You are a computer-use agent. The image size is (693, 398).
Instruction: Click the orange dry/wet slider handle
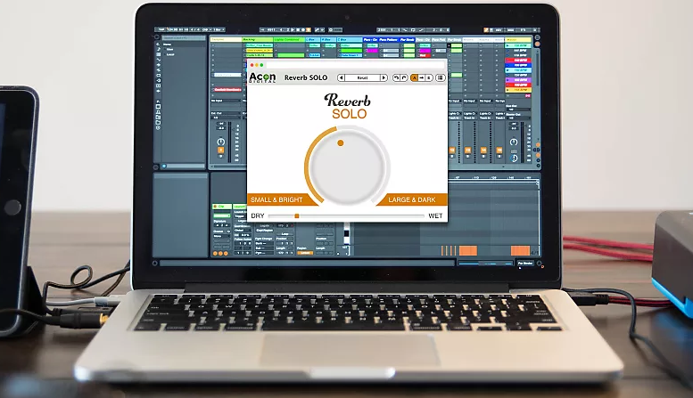[297, 215]
